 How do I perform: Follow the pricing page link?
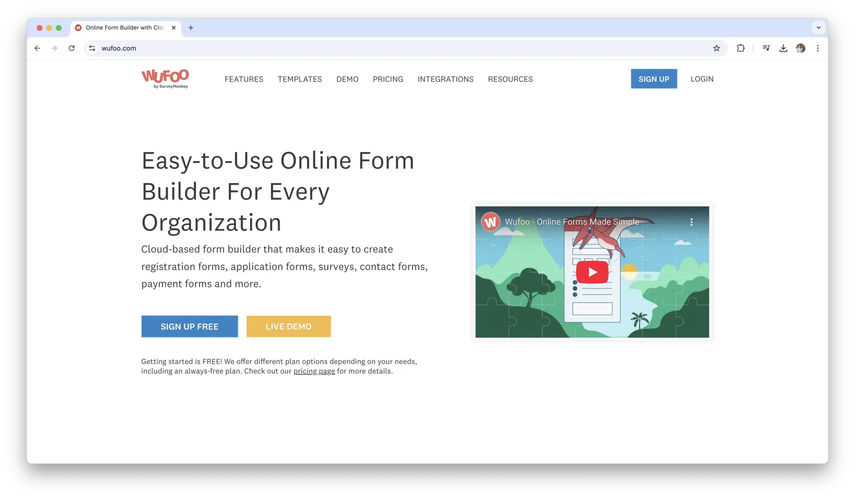[314, 371]
